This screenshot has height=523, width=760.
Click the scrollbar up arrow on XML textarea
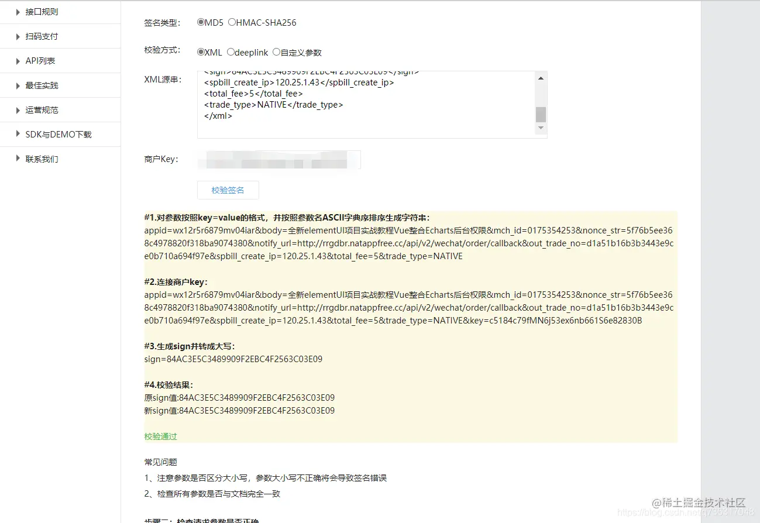[x=540, y=77]
